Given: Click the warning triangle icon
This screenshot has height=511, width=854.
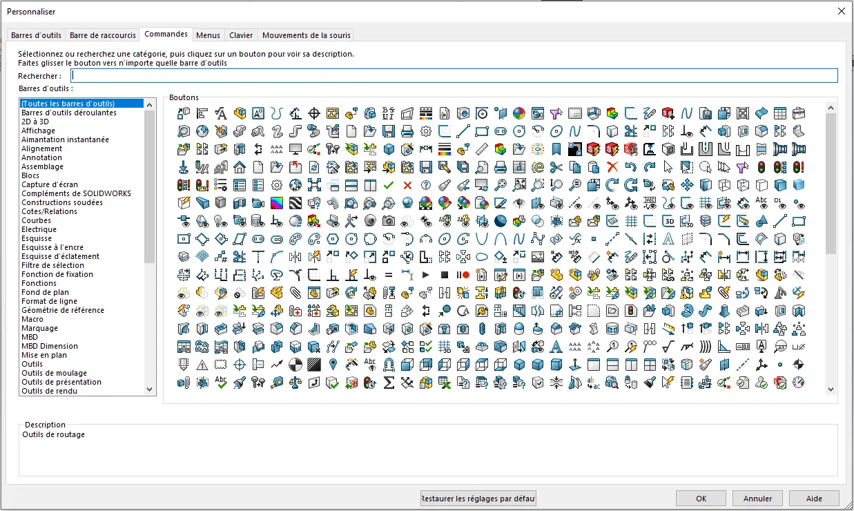Looking at the screenshot, I should 202,365.
